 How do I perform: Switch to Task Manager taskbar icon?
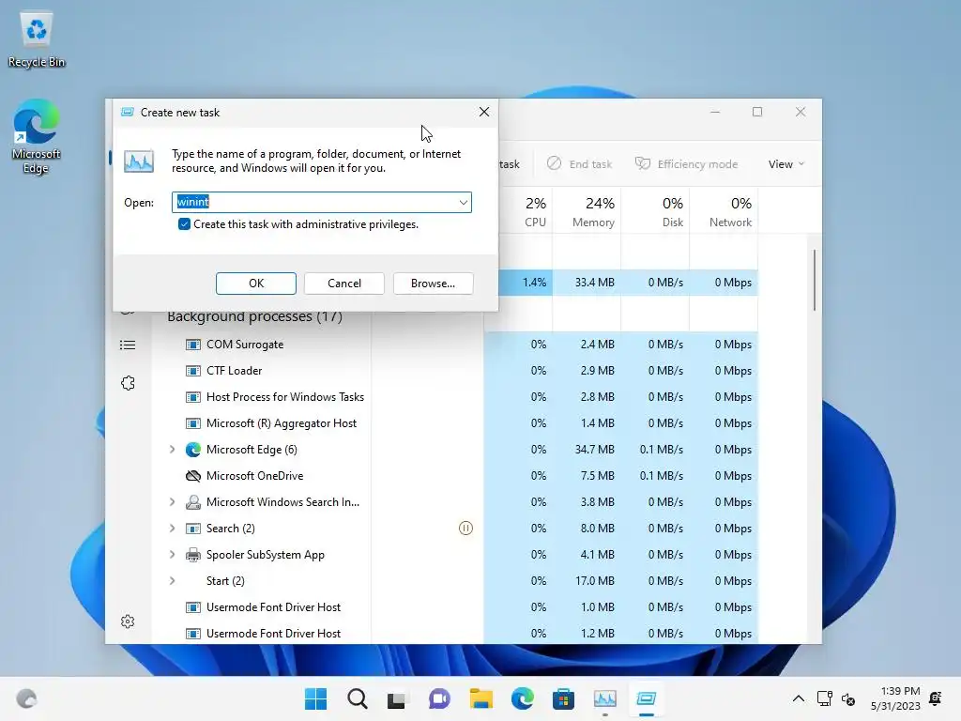coord(605,698)
